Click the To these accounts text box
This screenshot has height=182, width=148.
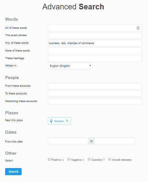(x=95, y=94)
